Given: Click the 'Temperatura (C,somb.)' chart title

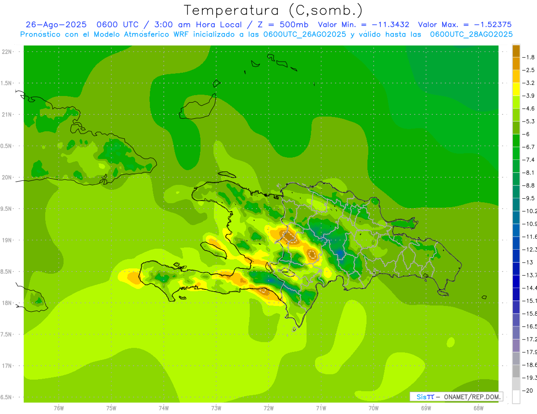Looking at the screenshot, I should click(x=273, y=10).
